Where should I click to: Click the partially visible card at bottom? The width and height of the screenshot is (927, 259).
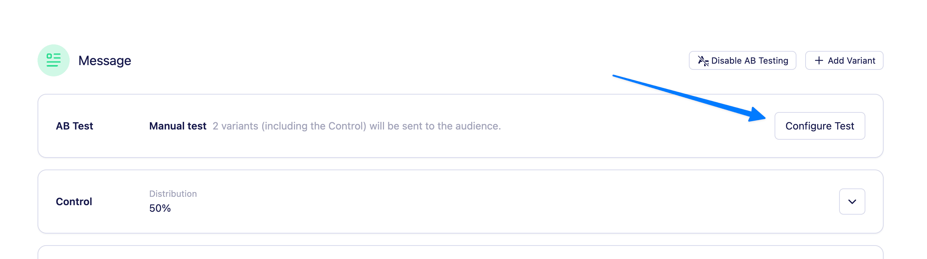(459, 253)
